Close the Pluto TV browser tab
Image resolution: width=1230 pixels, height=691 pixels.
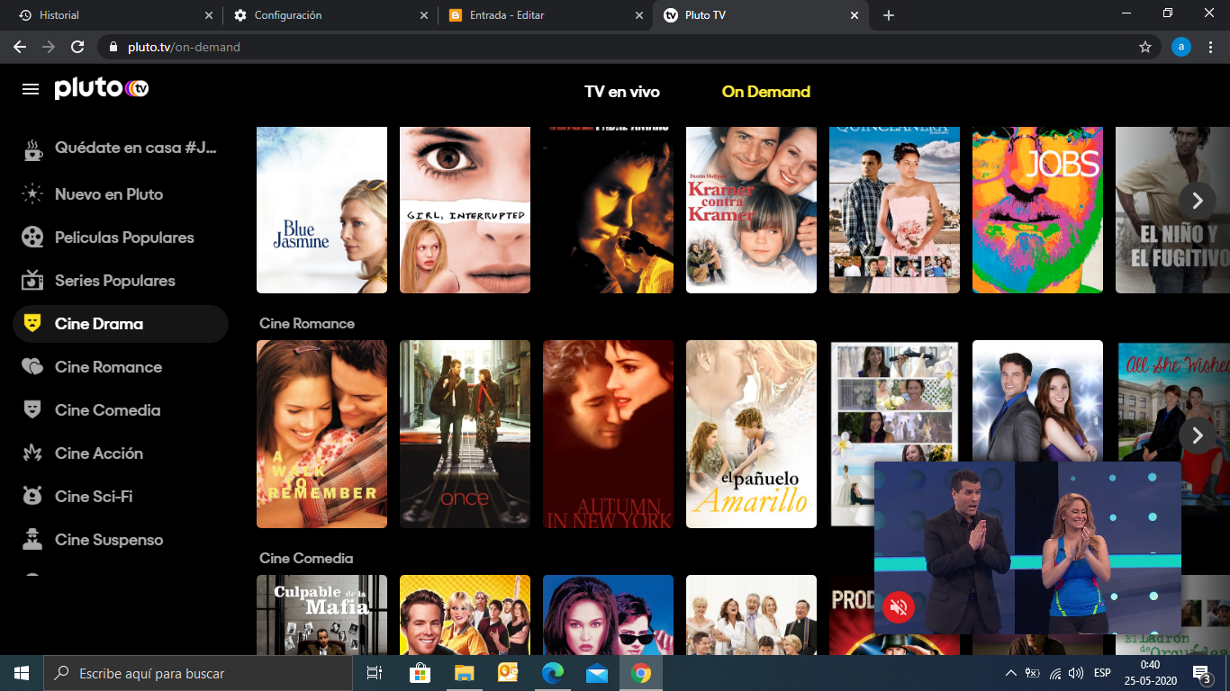click(x=854, y=15)
